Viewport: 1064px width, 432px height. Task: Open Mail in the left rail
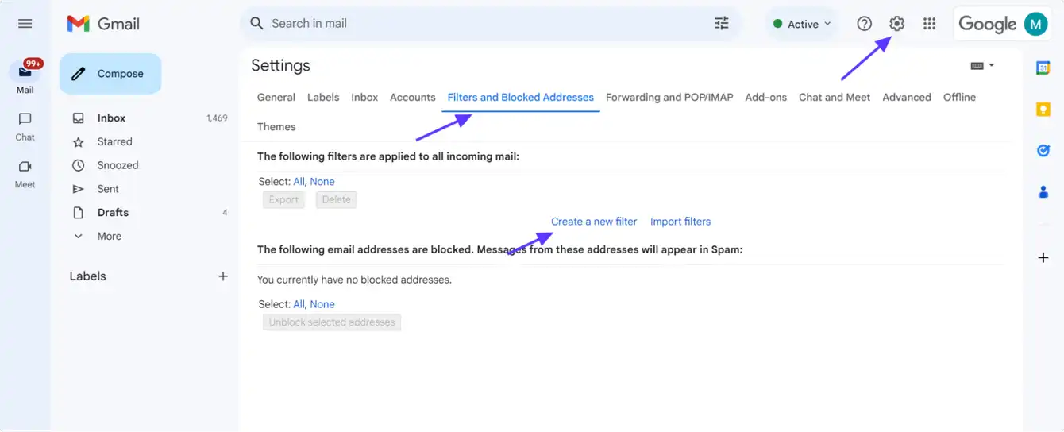coord(25,76)
